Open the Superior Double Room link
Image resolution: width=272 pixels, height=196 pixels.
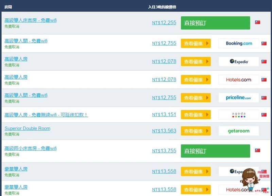click(28, 128)
